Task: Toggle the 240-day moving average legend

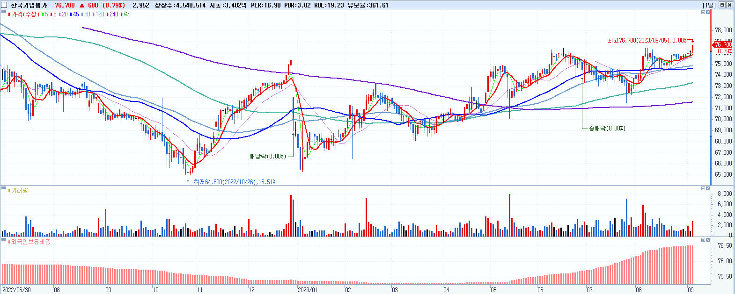Action: click(x=112, y=14)
